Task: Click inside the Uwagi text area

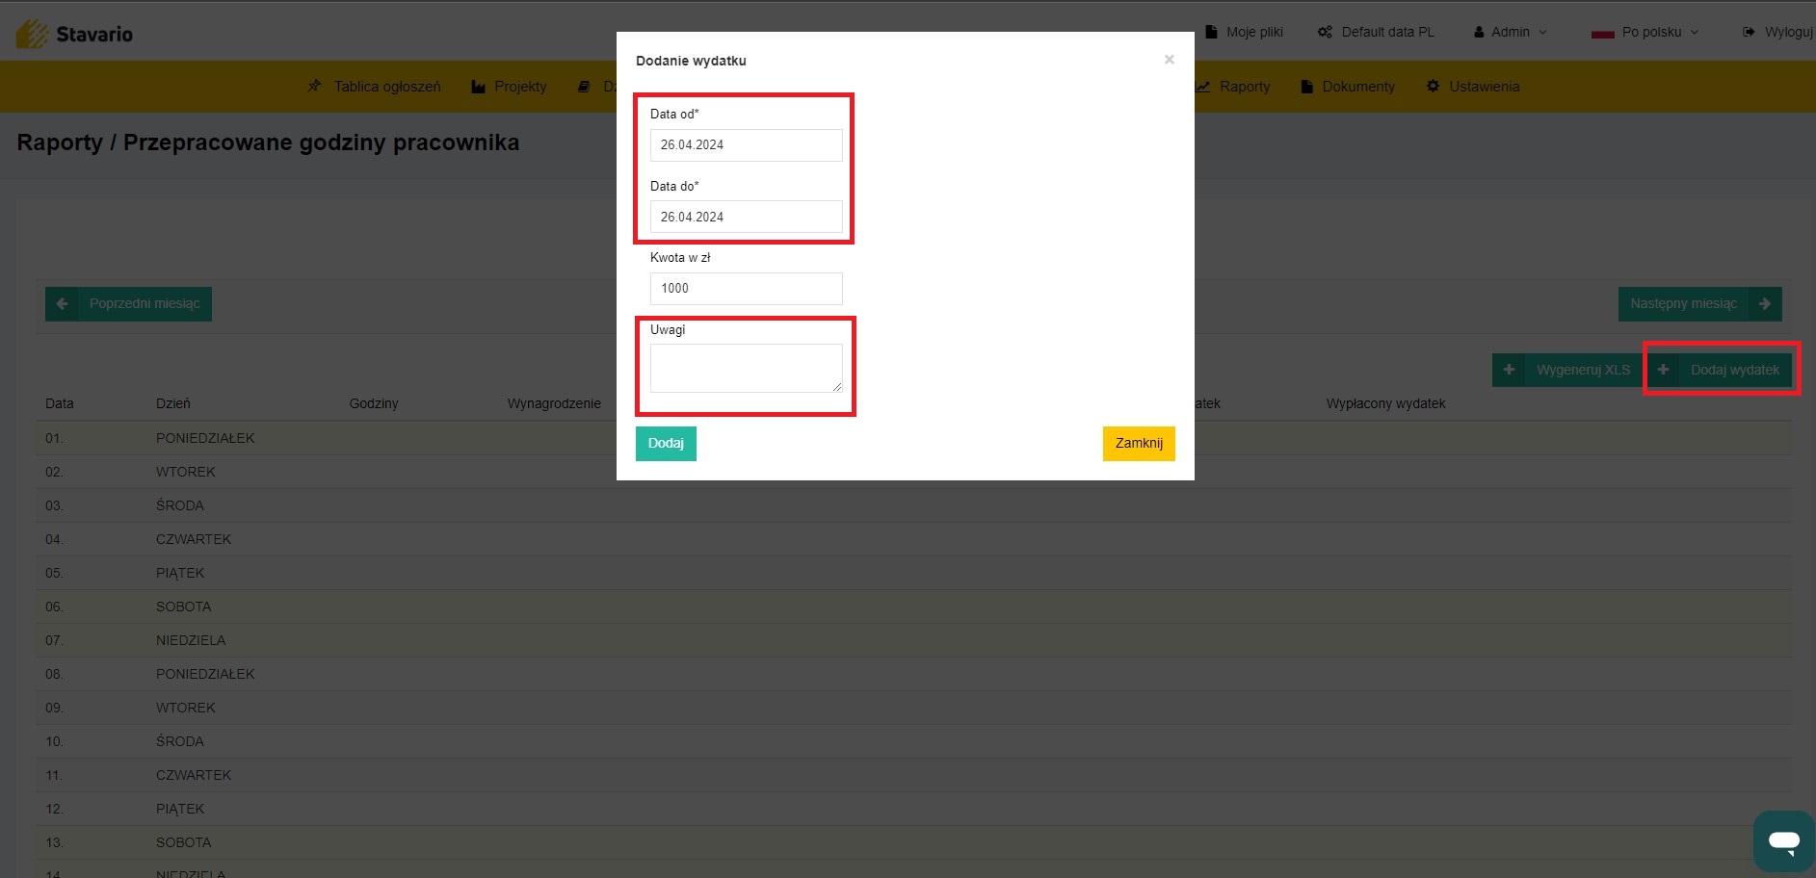Action: [746, 368]
